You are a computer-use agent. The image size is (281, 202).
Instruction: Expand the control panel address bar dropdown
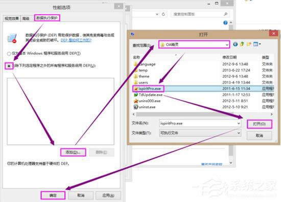[157, 14]
